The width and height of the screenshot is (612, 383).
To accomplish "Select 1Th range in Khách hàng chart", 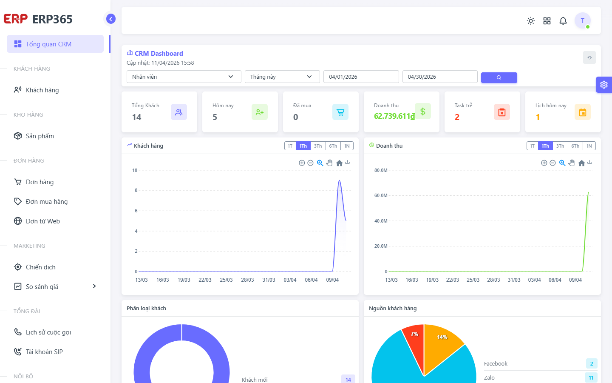I will [x=303, y=146].
